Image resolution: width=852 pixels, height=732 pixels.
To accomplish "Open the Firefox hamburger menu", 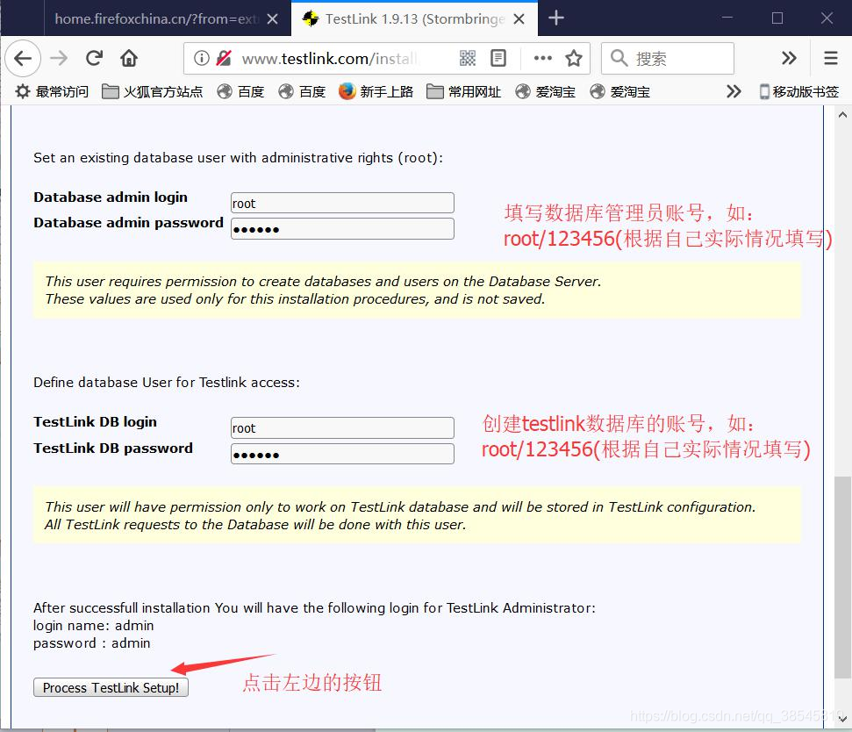I will click(831, 58).
